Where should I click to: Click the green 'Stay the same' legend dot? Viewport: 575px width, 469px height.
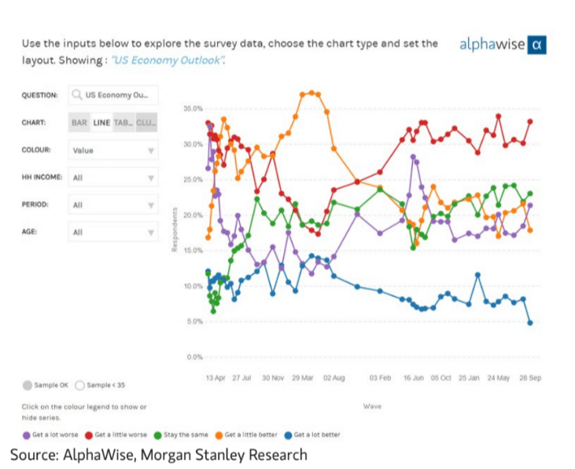158,434
